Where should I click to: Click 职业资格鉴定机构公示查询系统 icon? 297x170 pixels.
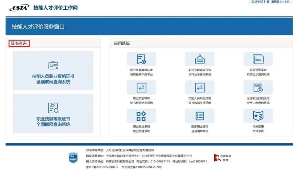pyautogui.click(x=258, y=59)
